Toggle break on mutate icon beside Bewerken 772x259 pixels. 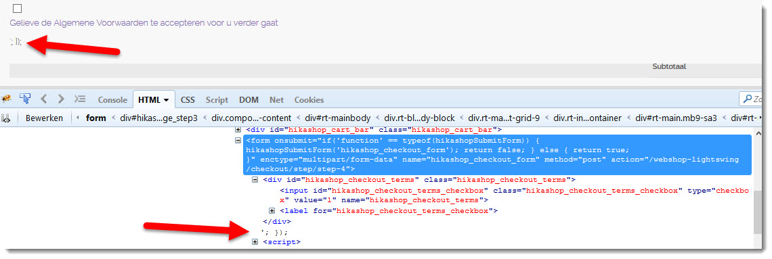(6, 118)
